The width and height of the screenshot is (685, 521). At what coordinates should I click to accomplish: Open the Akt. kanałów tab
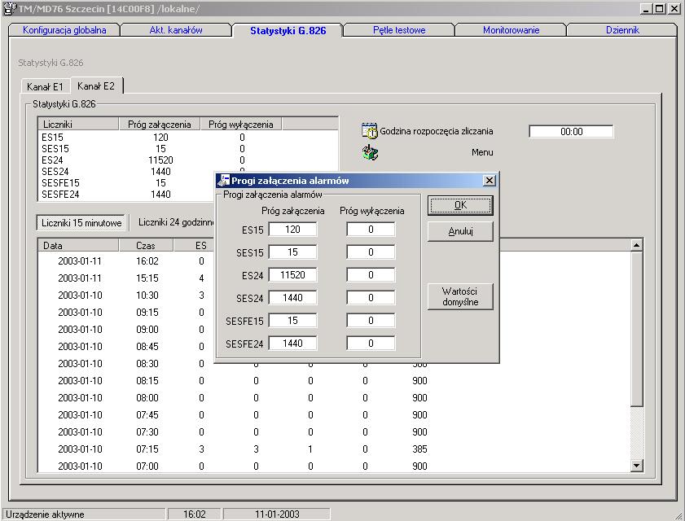tap(176, 30)
